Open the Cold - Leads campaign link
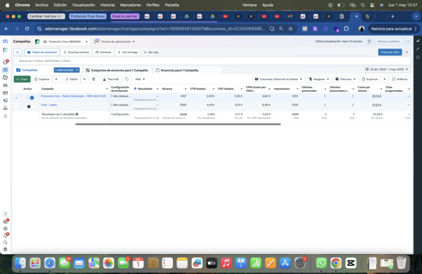Viewport: 422px width, 274px height. point(49,105)
